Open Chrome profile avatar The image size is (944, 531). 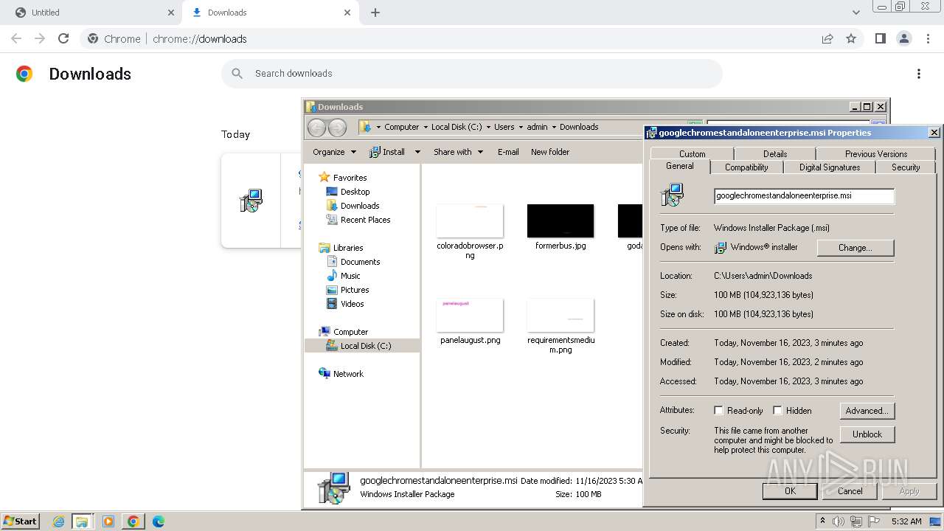pos(903,38)
